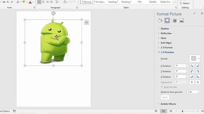Click the Y Rotation rotate-down button
This screenshot has height=114, width=204.
(x=198, y=71)
